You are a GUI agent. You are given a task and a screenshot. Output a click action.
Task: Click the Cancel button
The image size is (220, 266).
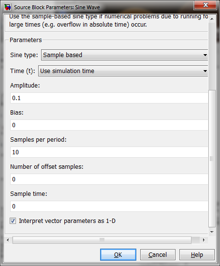(x=158, y=254)
